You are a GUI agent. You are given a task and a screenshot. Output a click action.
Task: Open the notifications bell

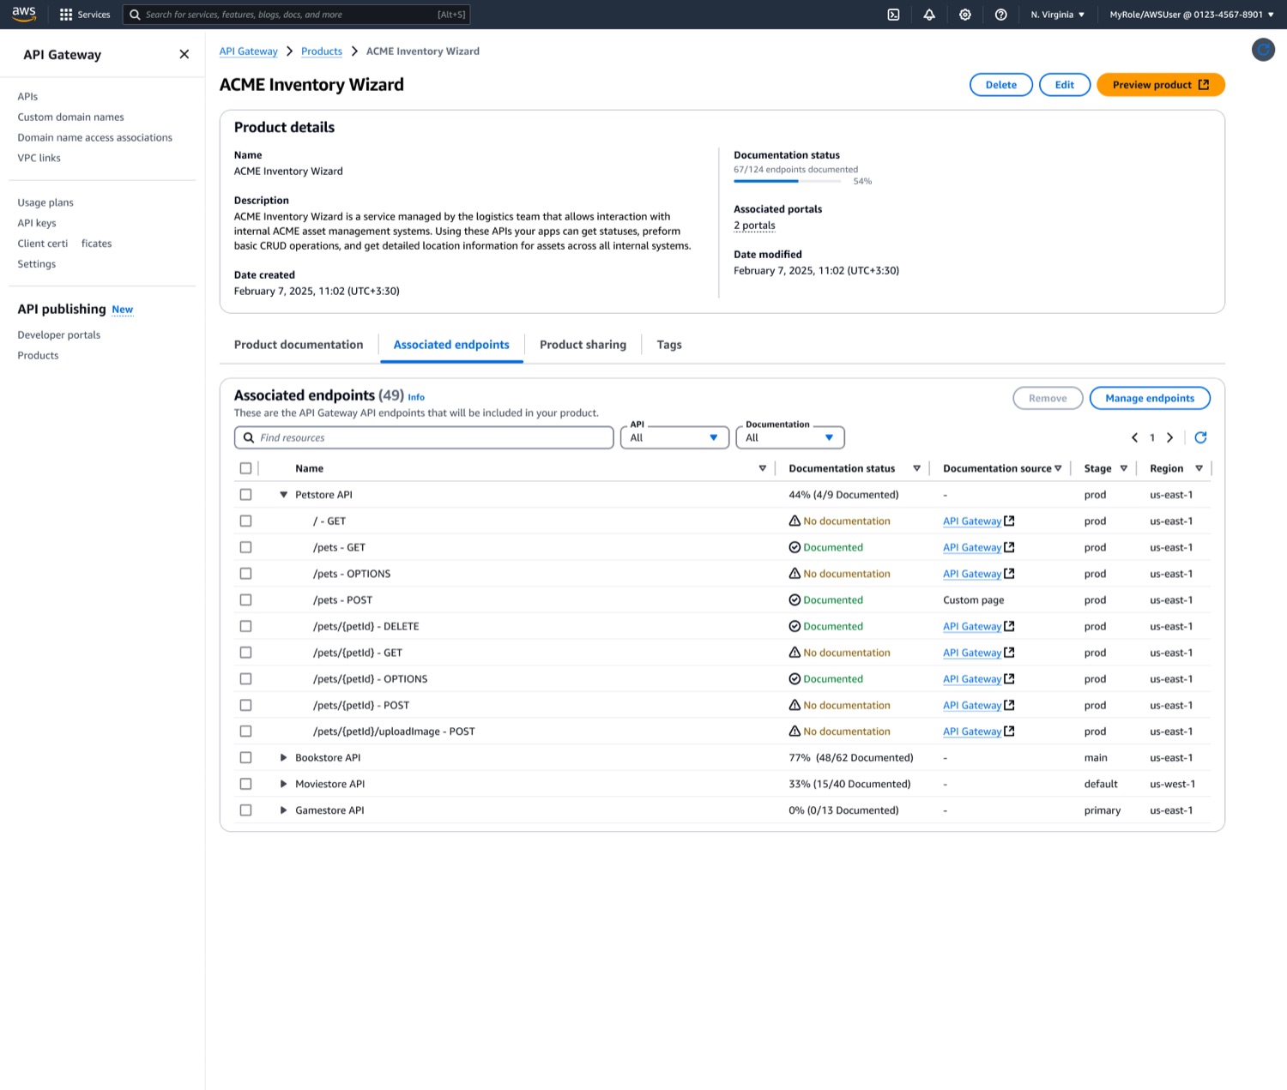coord(929,15)
